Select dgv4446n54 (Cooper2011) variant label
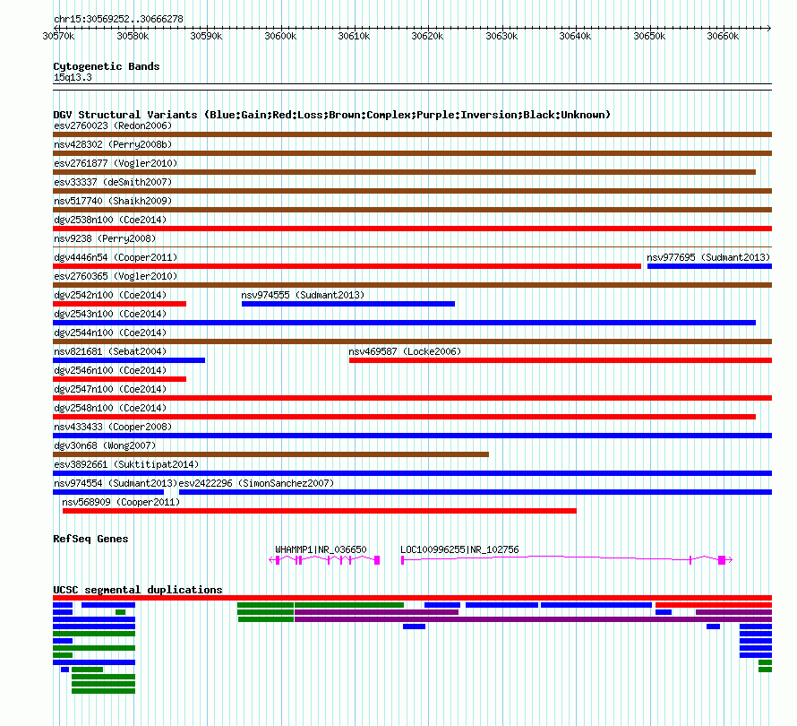The image size is (797, 726). (116, 257)
